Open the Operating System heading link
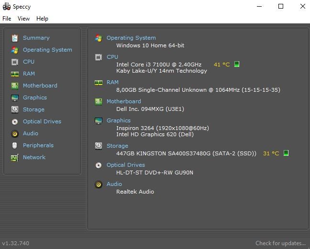Screen dimensions: 310x249 131,38
